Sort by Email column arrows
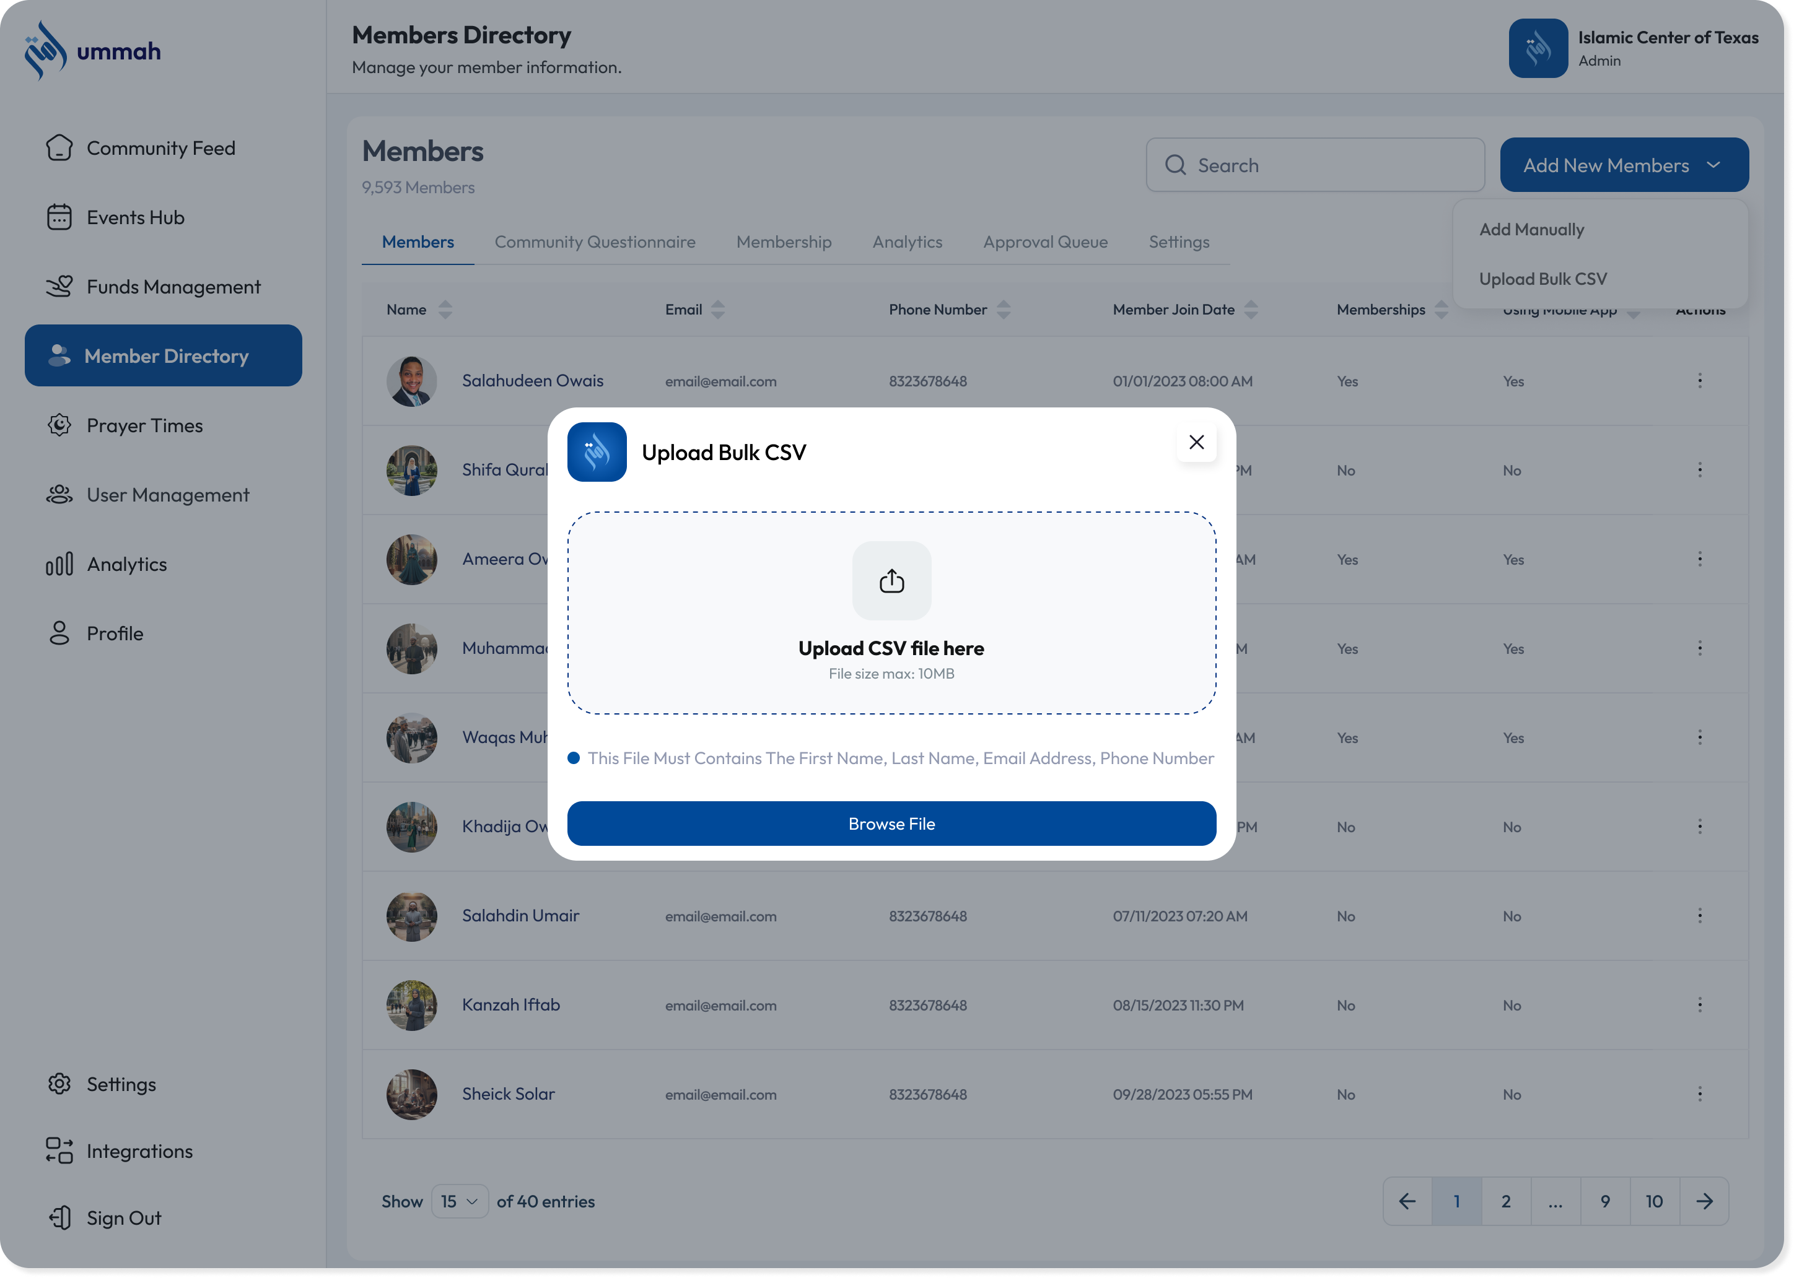Screen dimensions: 1794x1278 tap(718, 309)
